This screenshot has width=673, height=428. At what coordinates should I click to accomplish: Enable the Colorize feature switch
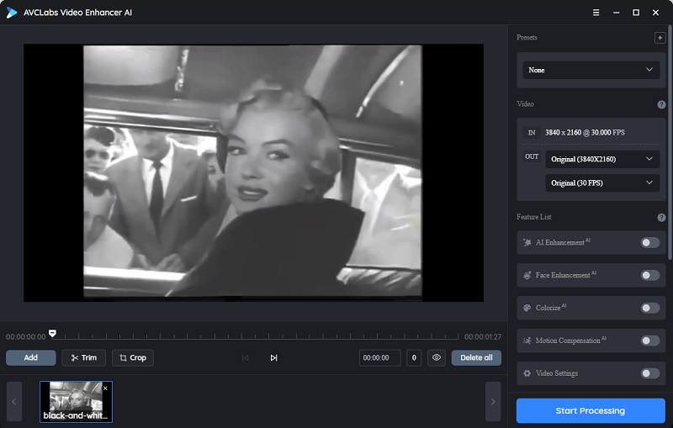tap(649, 308)
